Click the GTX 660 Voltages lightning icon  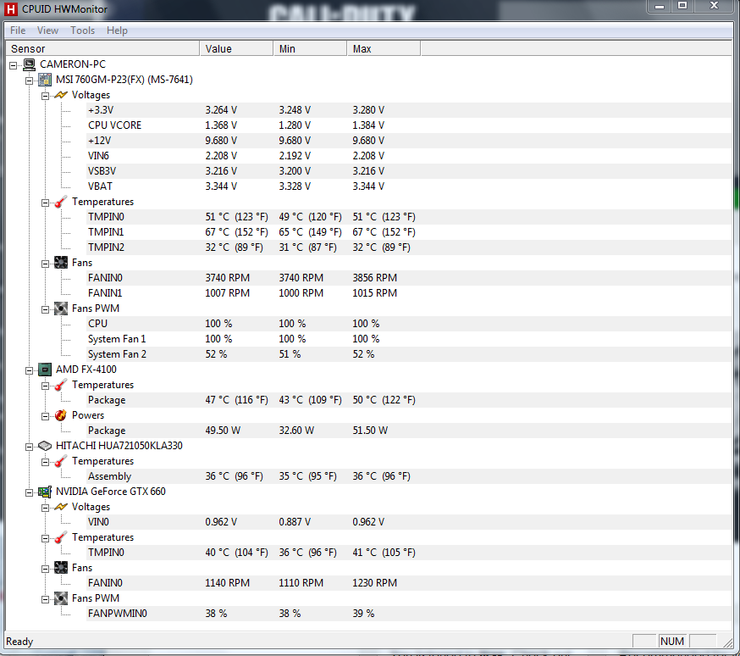(x=61, y=507)
